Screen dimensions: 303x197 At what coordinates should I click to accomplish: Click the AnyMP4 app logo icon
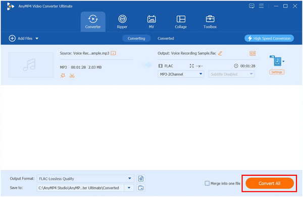(10, 6)
